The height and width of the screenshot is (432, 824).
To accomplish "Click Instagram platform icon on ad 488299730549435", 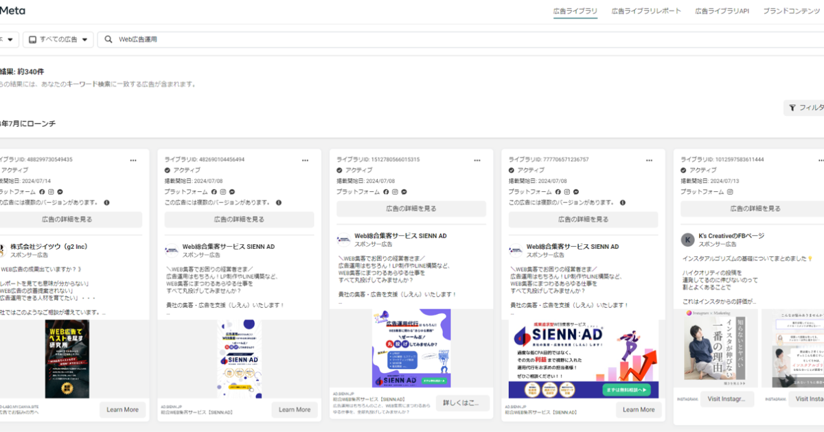I will click(x=51, y=192).
